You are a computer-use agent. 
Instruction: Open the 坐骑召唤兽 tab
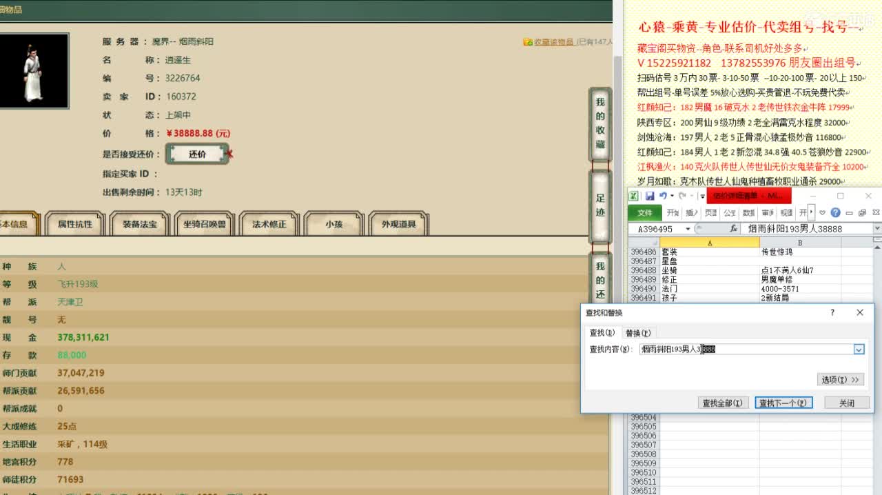tap(204, 224)
